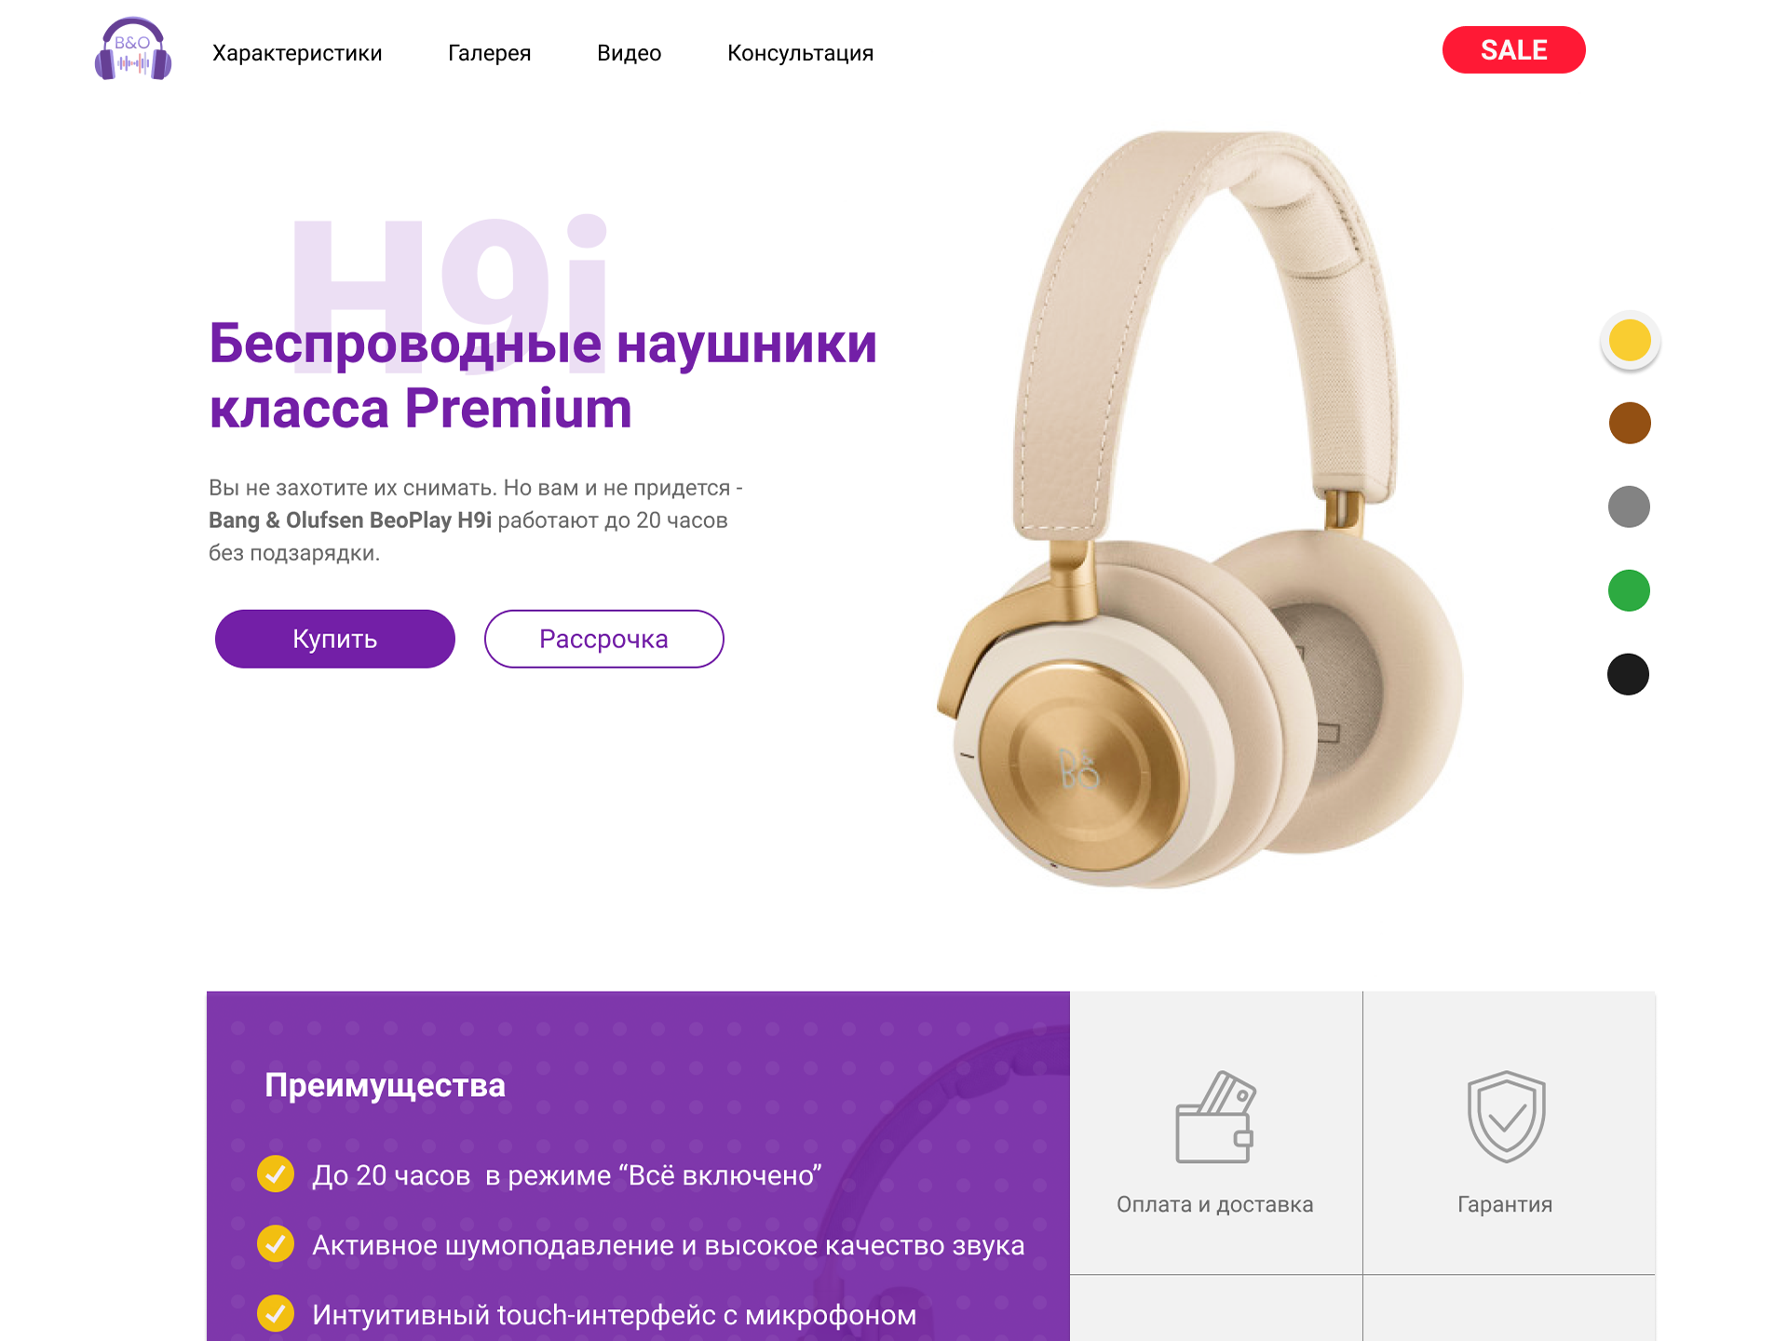Pick the gray color swatch
The image size is (1788, 1341).
click(x=1629, y=507)
